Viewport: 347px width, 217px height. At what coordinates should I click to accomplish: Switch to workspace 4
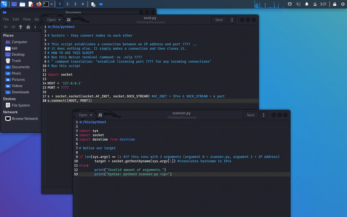point(82,4)
